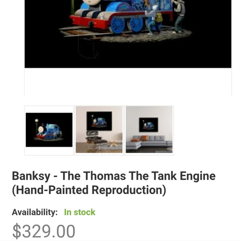Open the main Thomas train product image
The height and width of the screenshot is (241, 240).
click(x=128, y=34)
